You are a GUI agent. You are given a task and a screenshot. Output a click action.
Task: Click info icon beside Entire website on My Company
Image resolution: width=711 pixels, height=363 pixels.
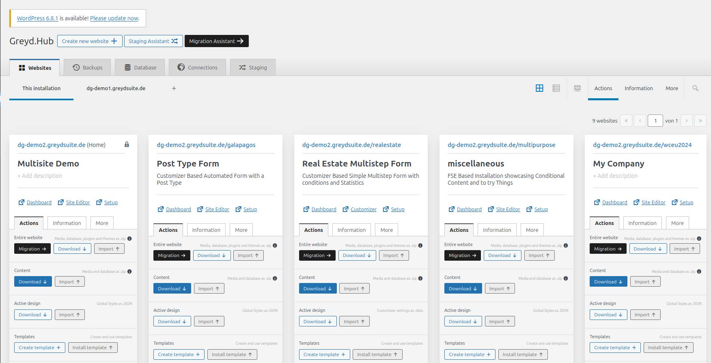[699, 239]
